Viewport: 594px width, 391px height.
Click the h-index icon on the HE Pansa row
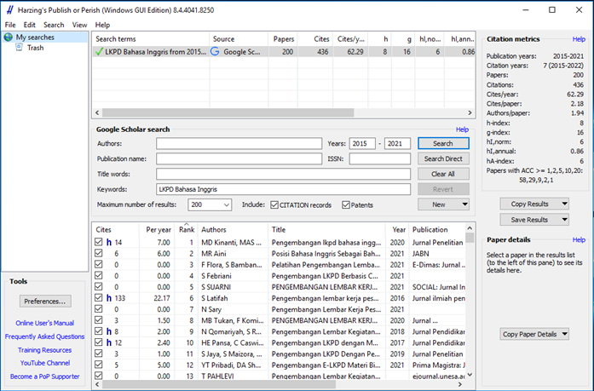(x=109, y=342)
